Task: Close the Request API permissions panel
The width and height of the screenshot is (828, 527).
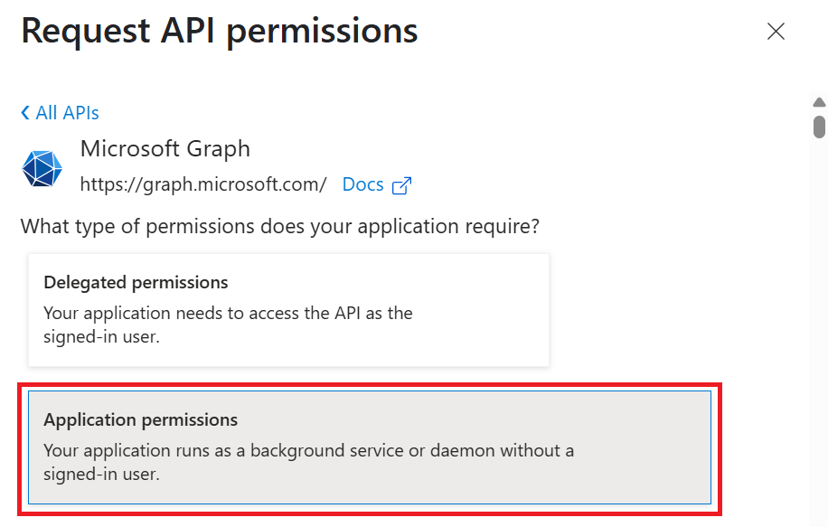Action: click(776, 32)
